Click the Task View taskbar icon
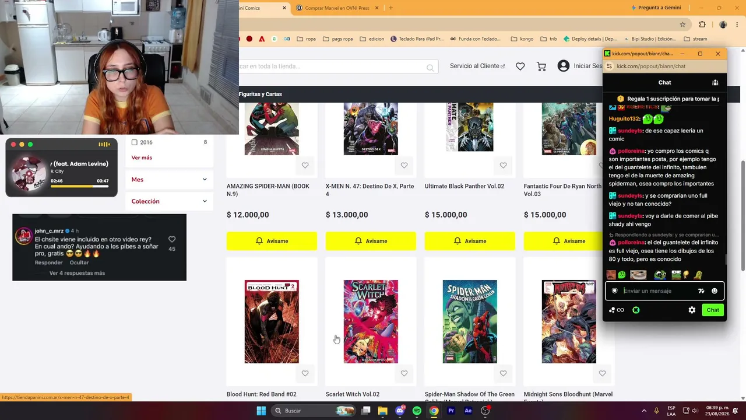The width and height of the screenshot is (746, 420). 365,411
